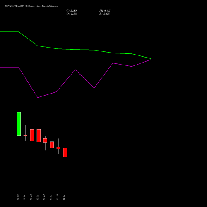207x207 pixels.
Task: Select the high value 'H: 4.85'
Action: click(105, 11)
